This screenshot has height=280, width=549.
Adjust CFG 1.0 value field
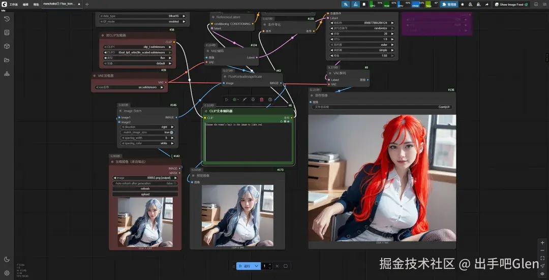coord(362,39)
